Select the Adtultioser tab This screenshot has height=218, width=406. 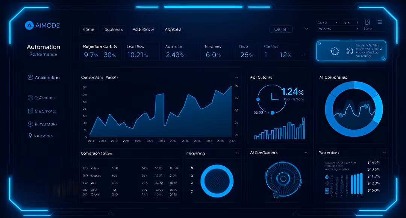143,29
